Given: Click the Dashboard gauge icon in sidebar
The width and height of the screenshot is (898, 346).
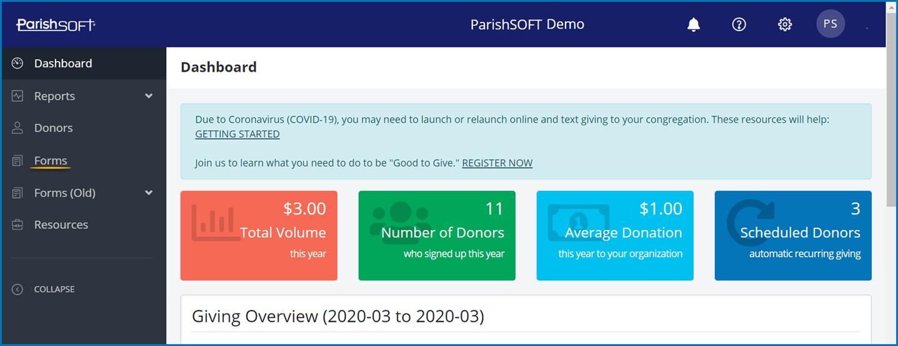Looking at the screenshot, I should [x=17, y=64].
